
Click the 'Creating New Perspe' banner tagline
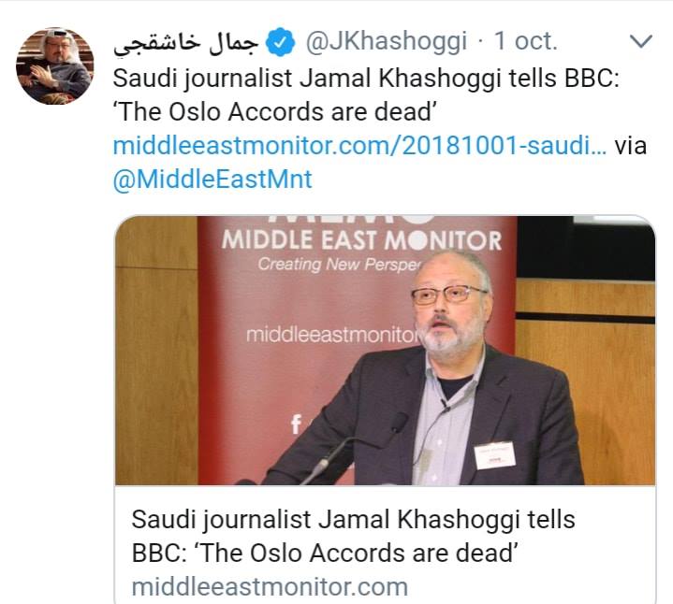(x=340, y=264)
